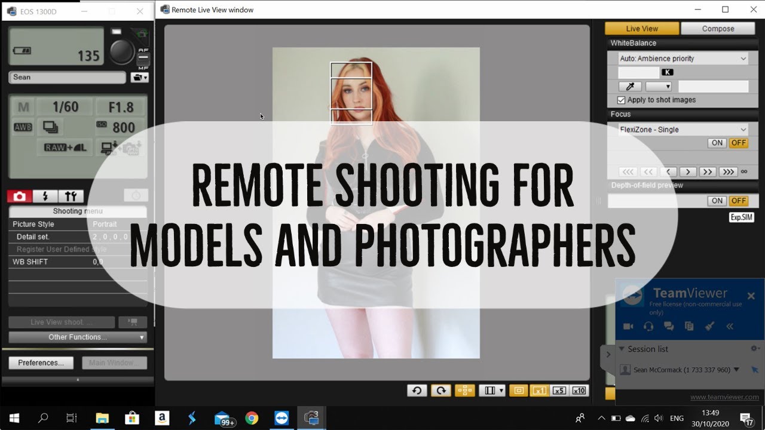Image resolution: width=765 pixels, height=430 pixels.
Task: Select the F1.8 aperture setting
Action: pyautogui.click(x=121, y=107)
